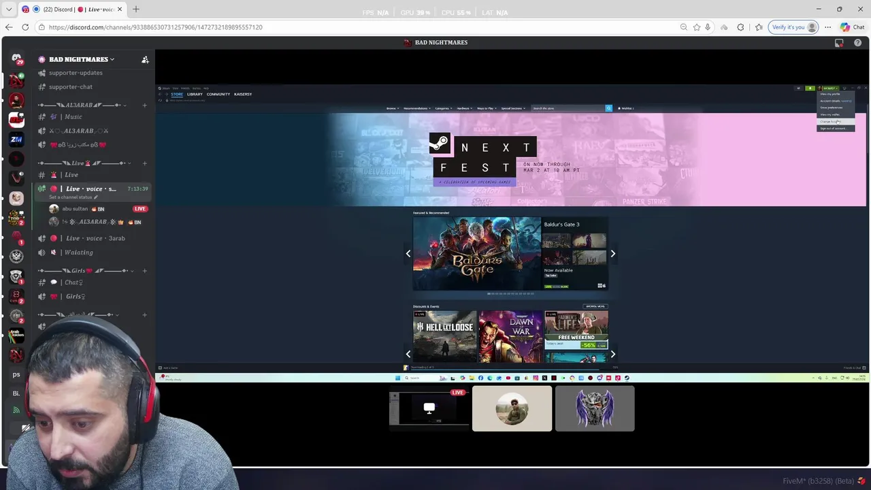Open Steam Recommendations dropdown
The image size is (871, 490).
416,108
